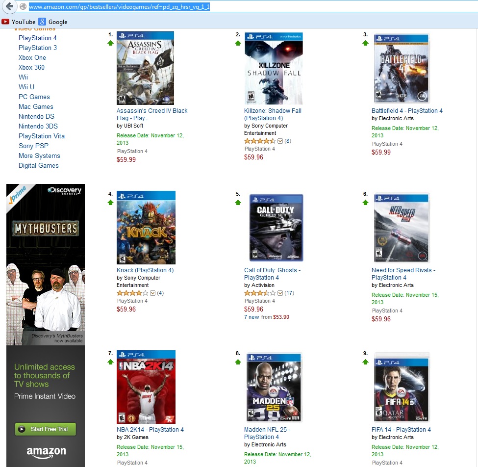Click green rank arrow for Assassin's Creed IV
Viewport: 478px width, 467px height.
click(110, 43)
